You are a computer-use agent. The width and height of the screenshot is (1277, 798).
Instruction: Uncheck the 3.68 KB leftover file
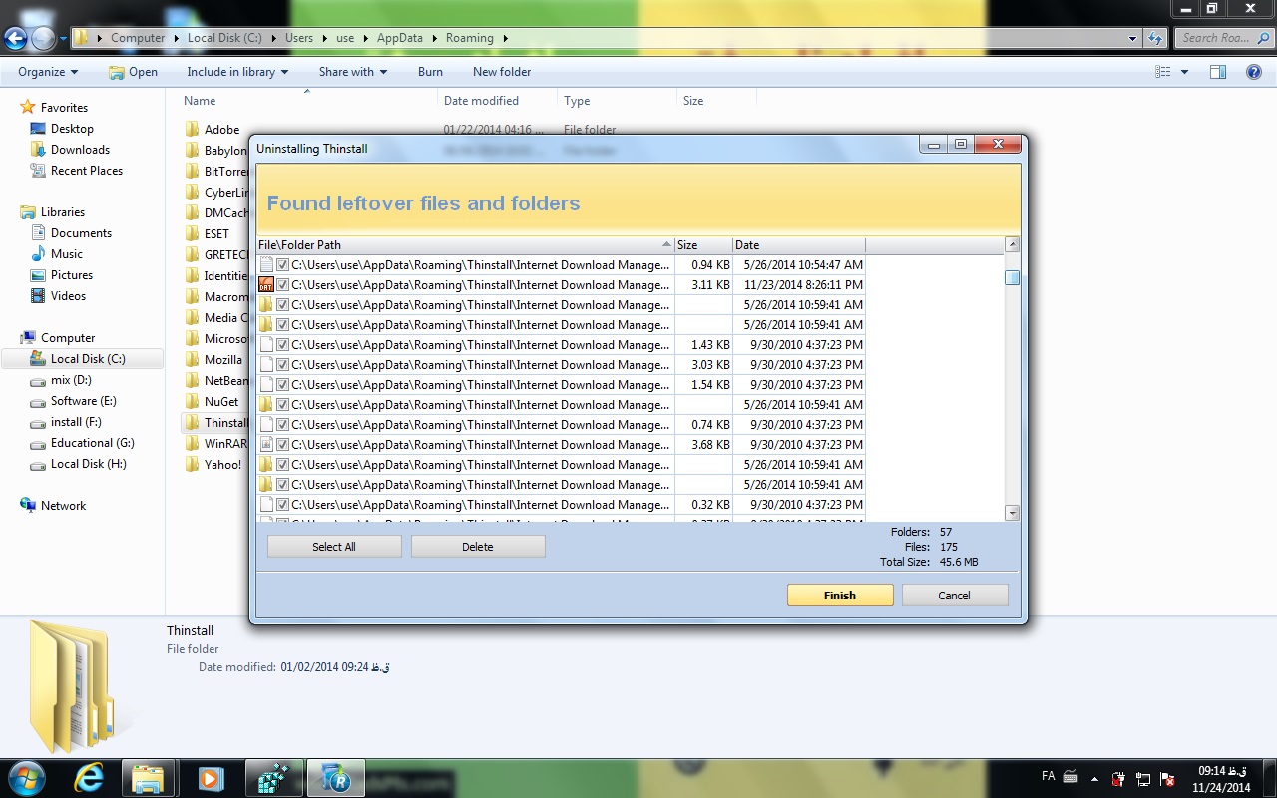(283, 445)
